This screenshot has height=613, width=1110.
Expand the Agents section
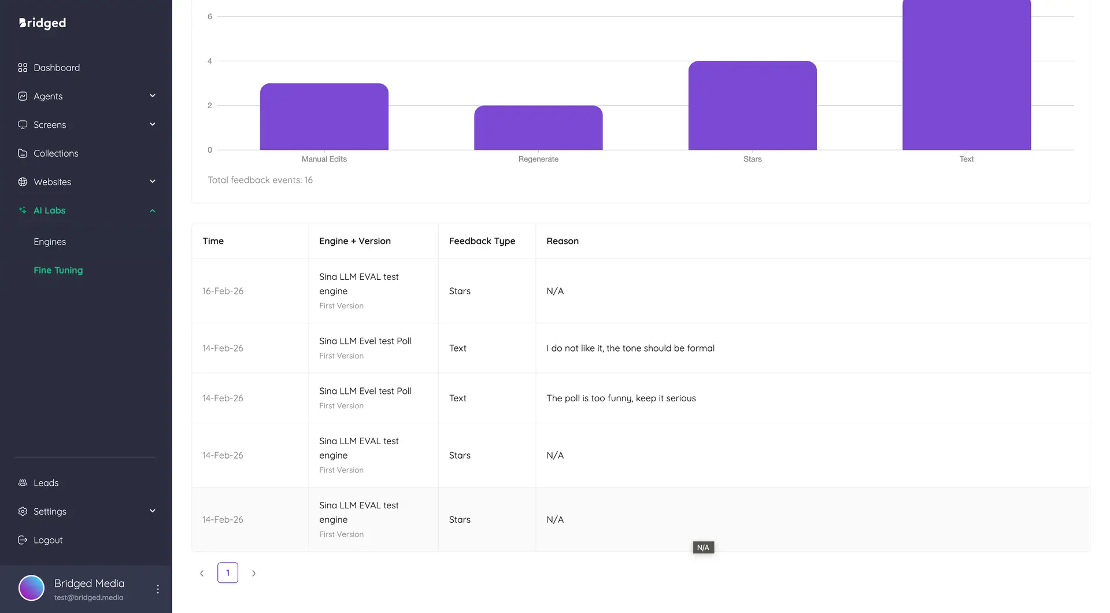[x=152, y=95]
